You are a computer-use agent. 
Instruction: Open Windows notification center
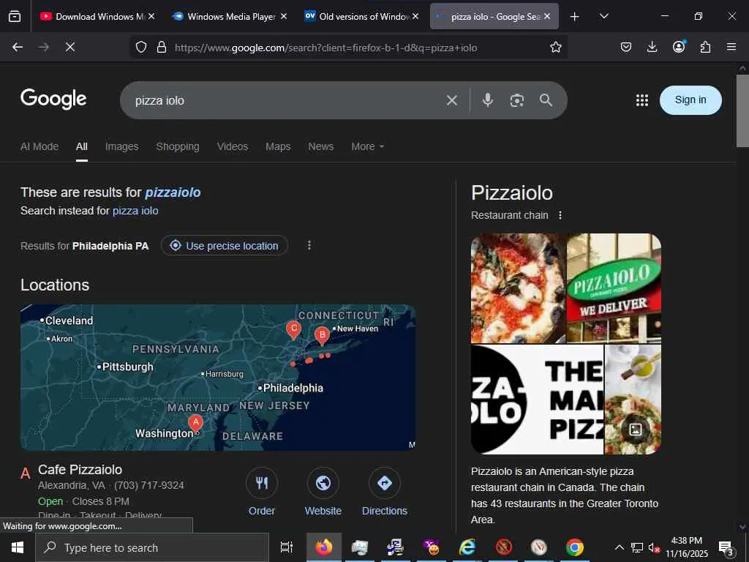point(726,547)
